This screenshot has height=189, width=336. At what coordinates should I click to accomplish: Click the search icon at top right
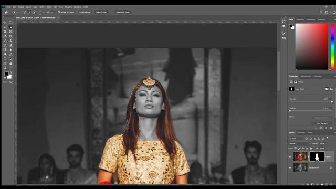click(321, 12)
